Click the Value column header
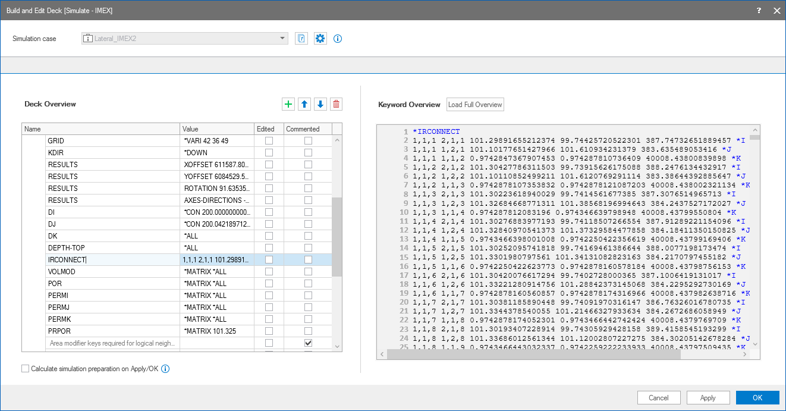Viewport: 786px width, 411px height. click(x=217, y=129)
